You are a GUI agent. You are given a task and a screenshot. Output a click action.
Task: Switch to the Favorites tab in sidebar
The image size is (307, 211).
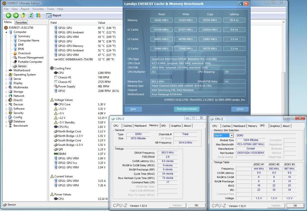[21, 22]
